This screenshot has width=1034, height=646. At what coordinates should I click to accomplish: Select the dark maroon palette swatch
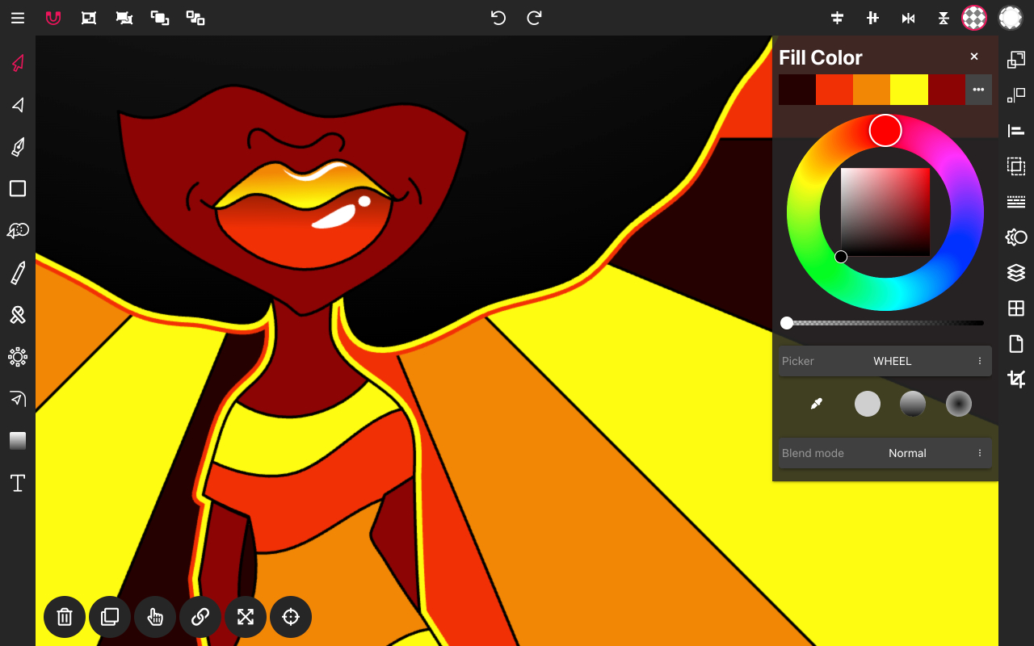[x=797, y=90]
